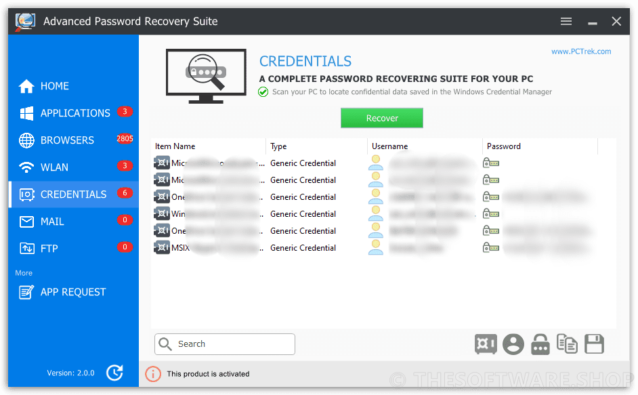Viewport: 638px width, 395px height.
Task: Click the user avatar icon in Win row
Action: click(376, 214)
